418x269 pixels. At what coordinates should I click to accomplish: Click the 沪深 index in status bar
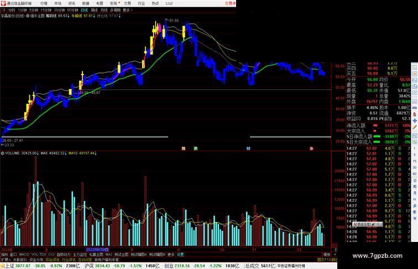(x=89, y=266)
